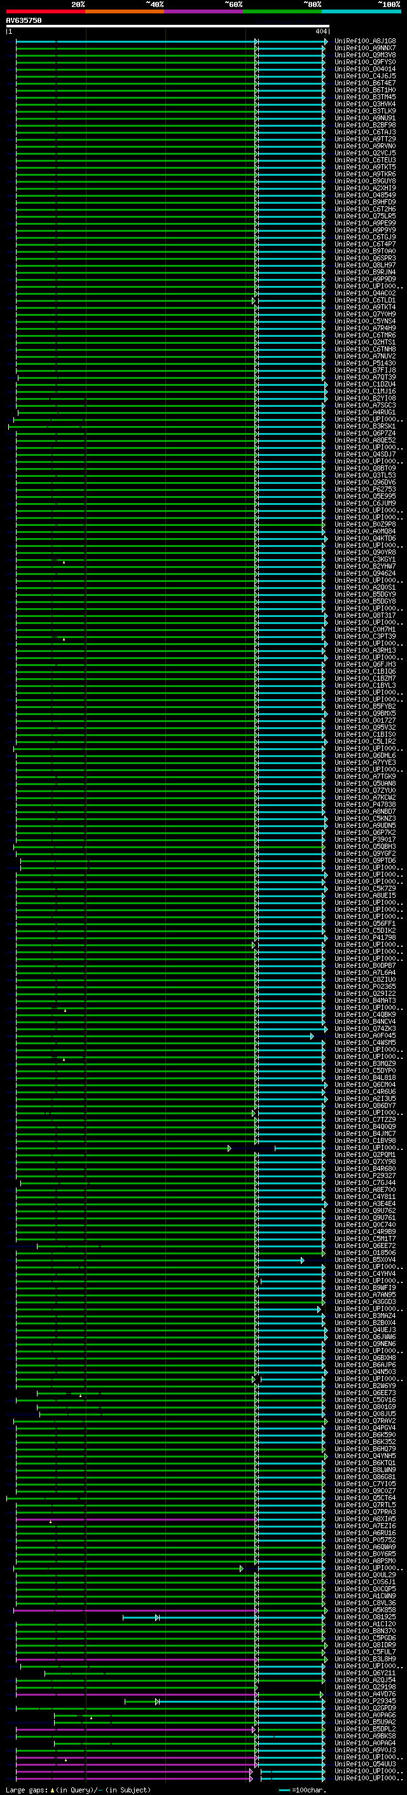
Task: Open the UniRef100_A8J1G8 hit
Action: [x=365, y=41]
